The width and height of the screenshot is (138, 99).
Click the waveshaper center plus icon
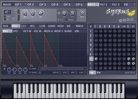pyautogui.click(x=59, y=13)
